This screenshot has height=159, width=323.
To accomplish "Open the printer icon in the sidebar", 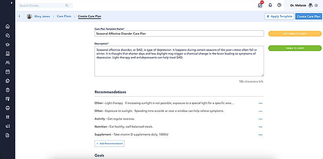I will coord(8,108).
